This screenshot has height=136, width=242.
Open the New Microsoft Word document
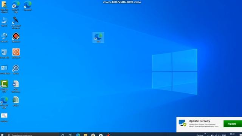tap(16, 87)
